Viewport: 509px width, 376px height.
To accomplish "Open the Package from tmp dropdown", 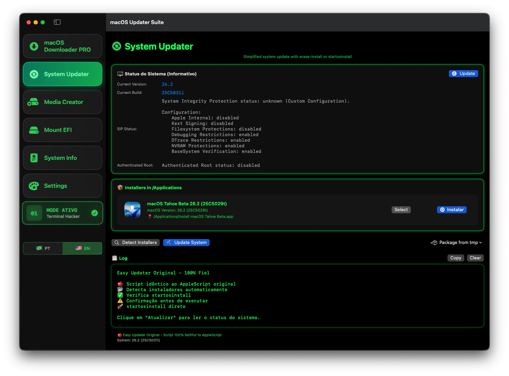I will click(x=457, y=242).
